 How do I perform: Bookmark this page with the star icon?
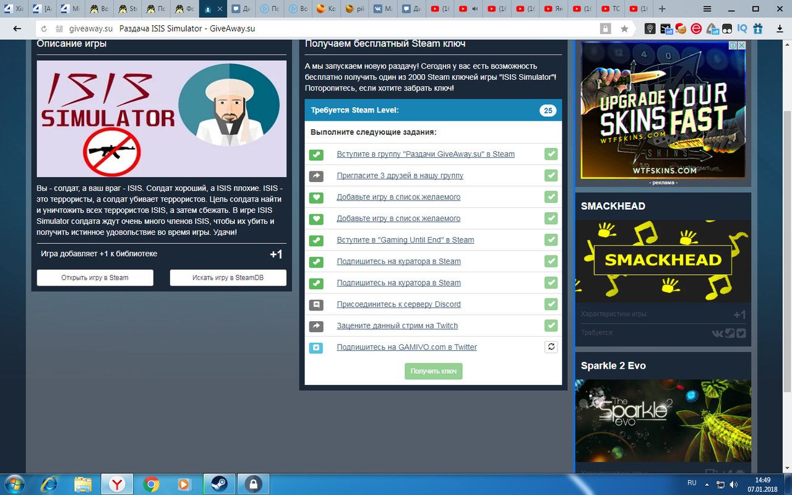[624, 28]
